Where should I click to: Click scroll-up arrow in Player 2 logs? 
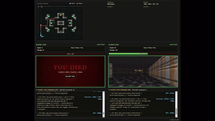click(176, 92)
